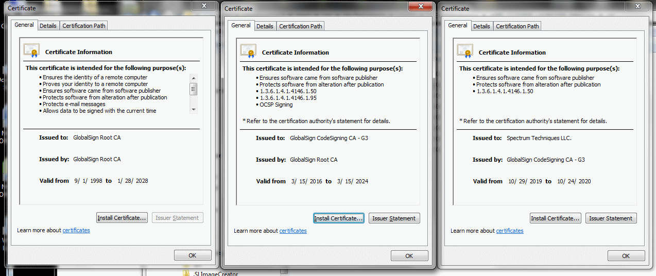Click certificate icon in CodeSigning CA - G3 dialog
Screen dimensions: 656x276
pyautogui.click(x=248, y=50)
